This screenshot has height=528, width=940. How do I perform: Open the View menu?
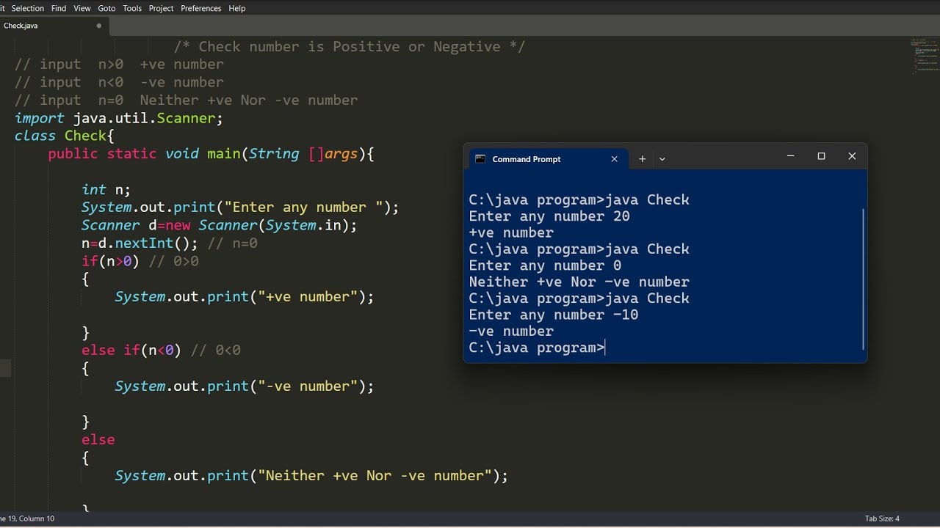tap(82, 8)
